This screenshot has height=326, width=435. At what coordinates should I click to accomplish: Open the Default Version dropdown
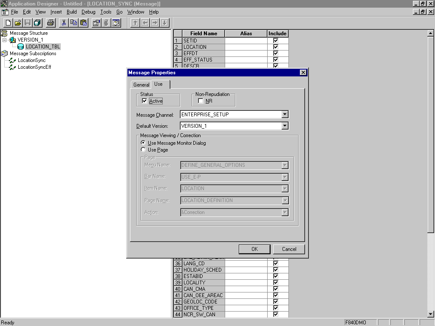click(285, 126)
